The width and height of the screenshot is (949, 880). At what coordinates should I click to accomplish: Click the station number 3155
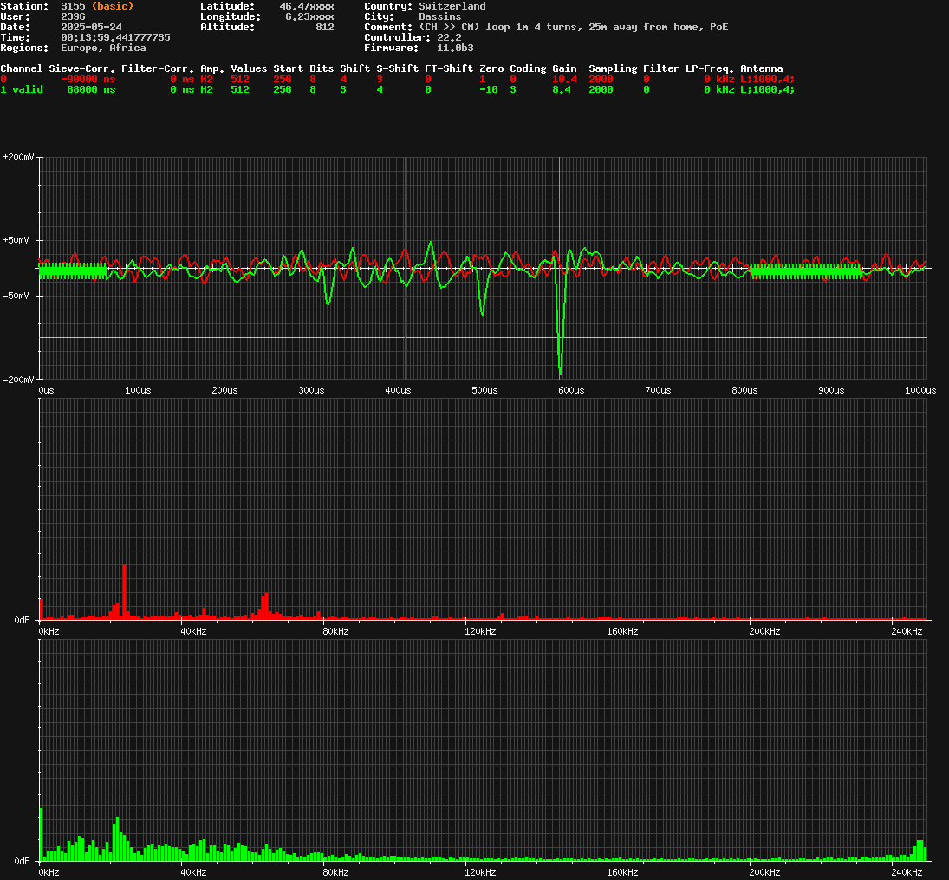point(73,6)
